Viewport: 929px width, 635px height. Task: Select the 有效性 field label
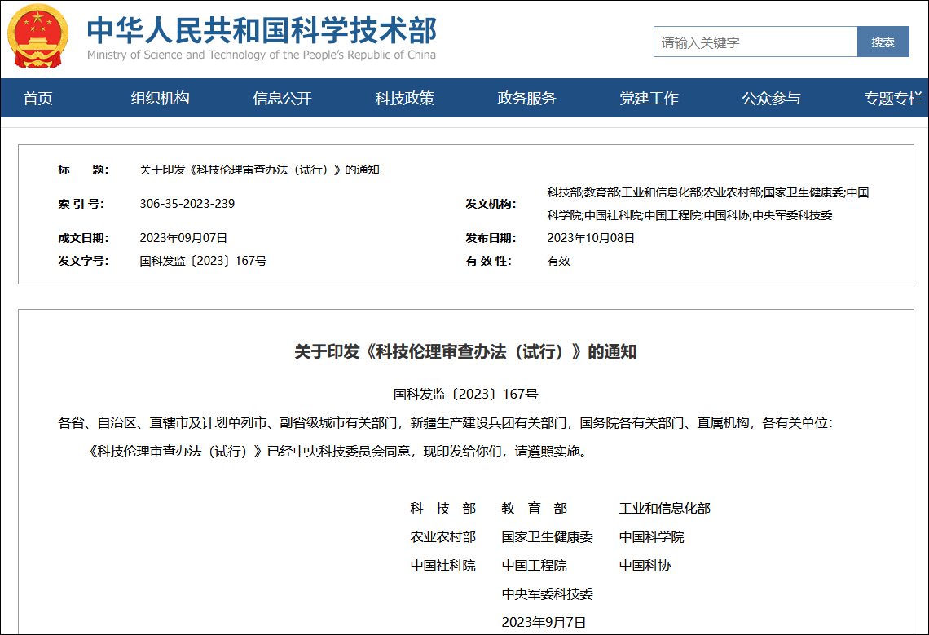point(488,261)
